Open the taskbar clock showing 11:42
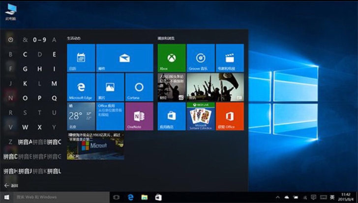 pyautogui.click(x=346, y=197)
